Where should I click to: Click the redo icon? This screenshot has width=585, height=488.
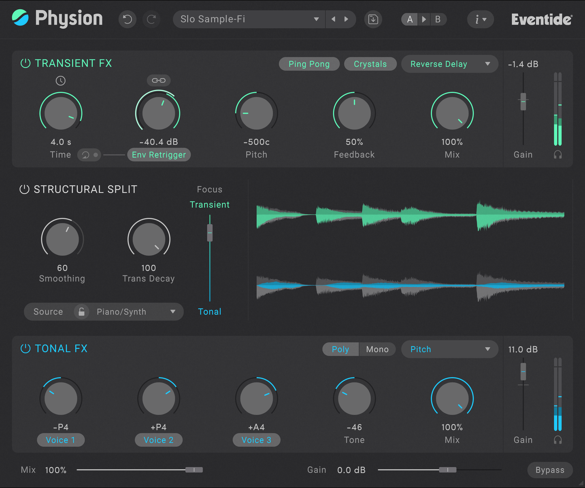pos(151,19)
